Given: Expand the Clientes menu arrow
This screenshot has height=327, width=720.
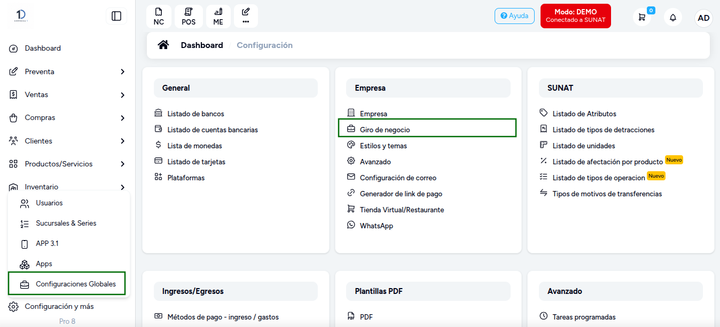Looking at the screenshot, I should click(123, 141).
